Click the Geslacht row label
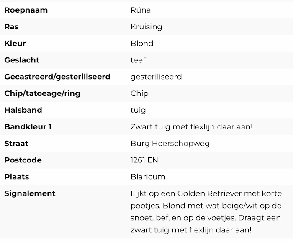The width and height of the screenshot is (293, 242). coord(22,60)
